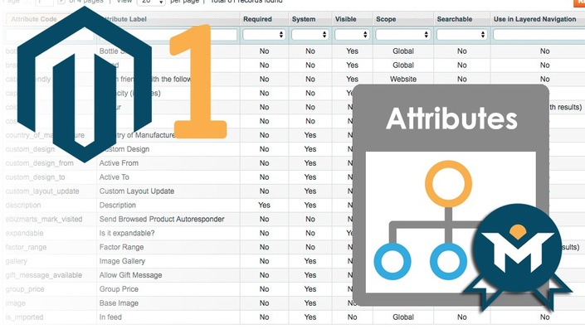This screenshot has width=585, height=329.
Task: Open the 'Base Image' attribute
Action: [119, 303]
